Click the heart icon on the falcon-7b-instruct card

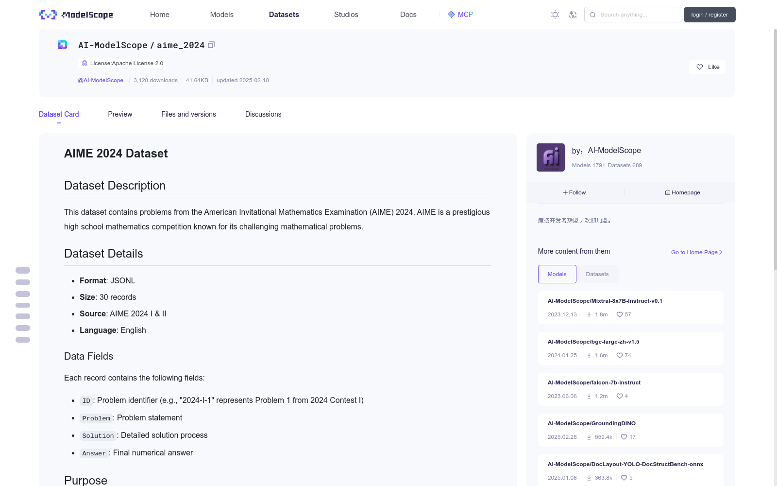coord(620,396)
